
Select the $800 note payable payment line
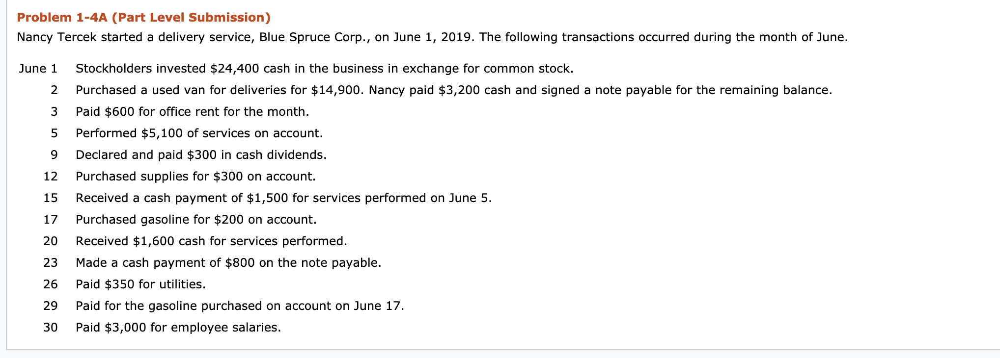(228, 263)
